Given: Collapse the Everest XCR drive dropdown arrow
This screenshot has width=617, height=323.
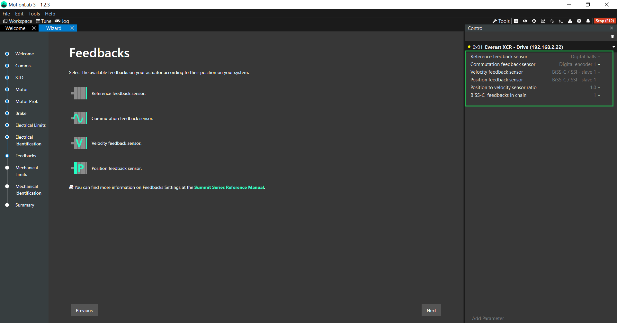Looking at the screenshot, I should click(x=613, y=47).
